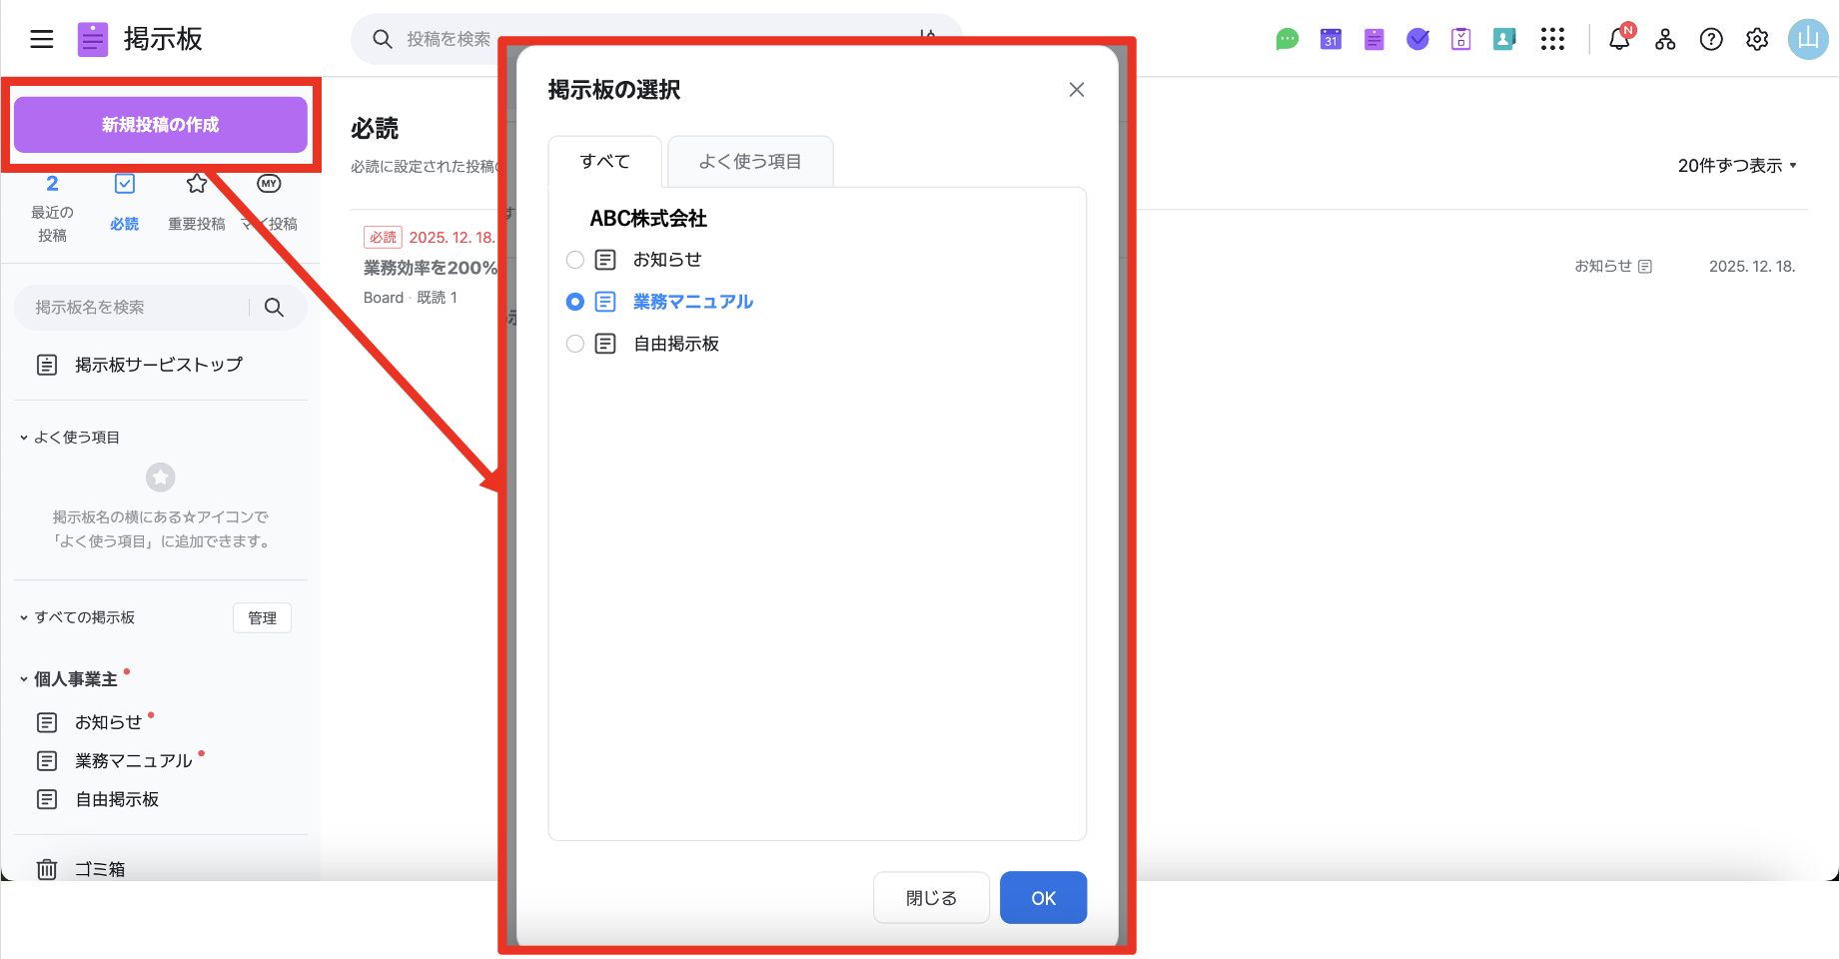The width and height of the screenshot is (1840, 959).
Task: Open the app launcher grid icon
Action: (x=1552, y=39)
